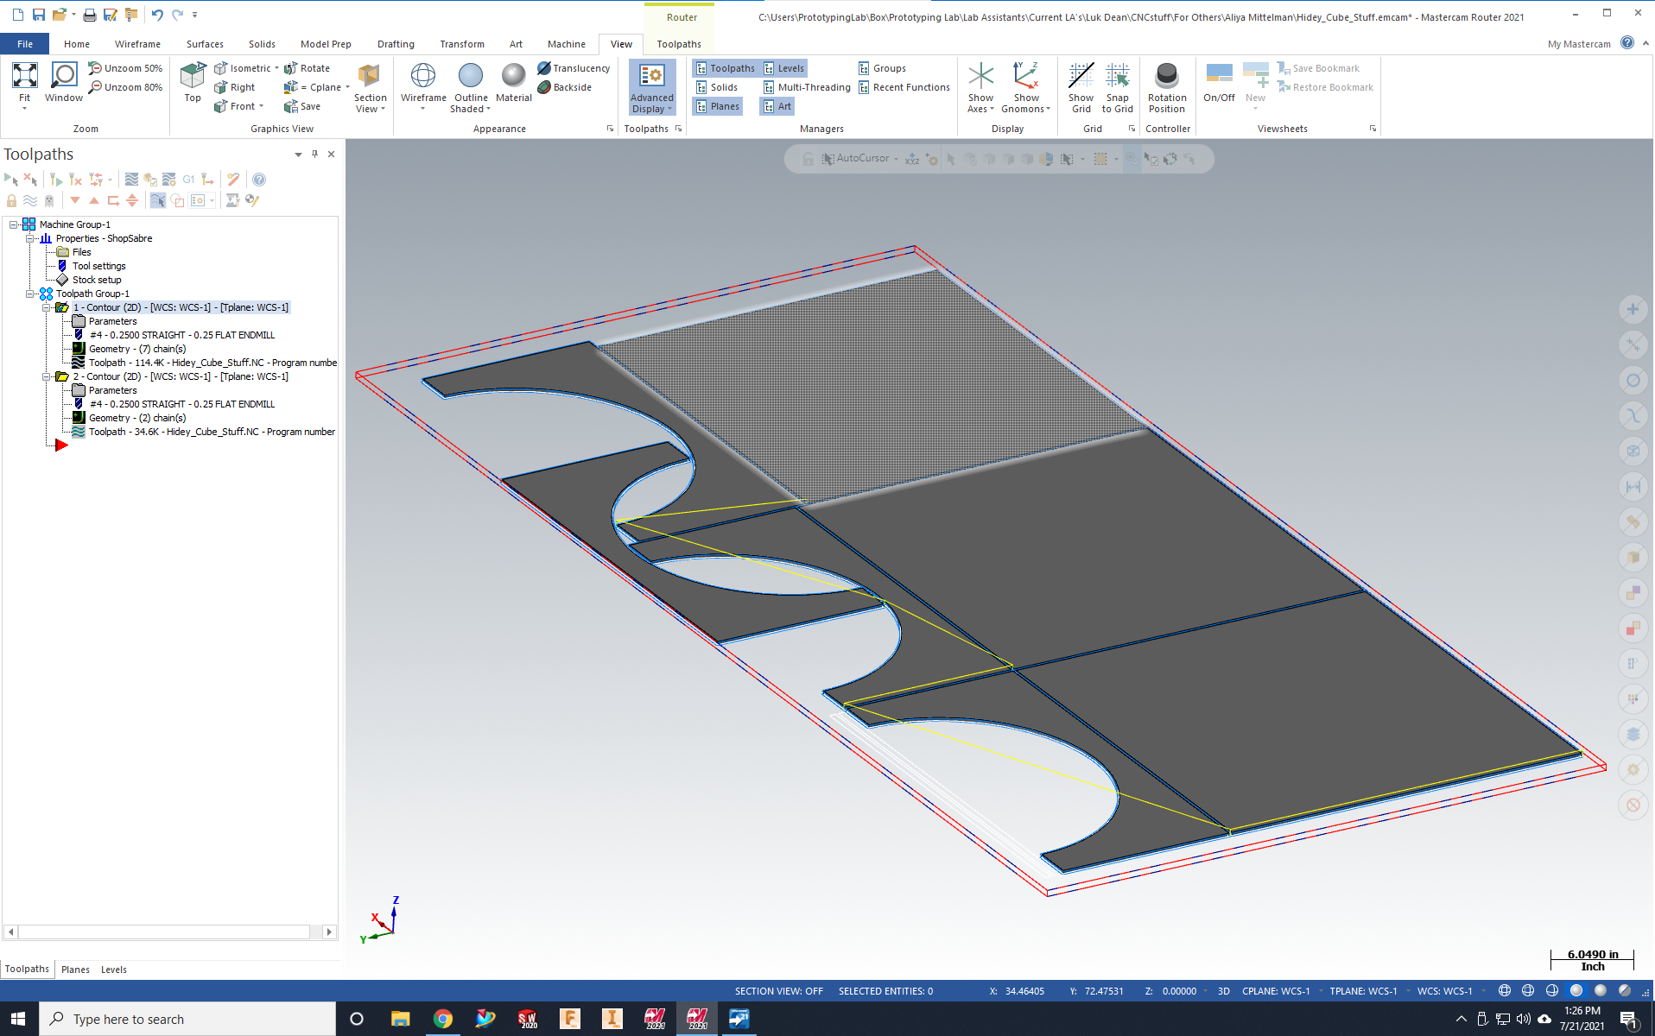
Task: Open Stock setup in the tree
Action: 96,280
